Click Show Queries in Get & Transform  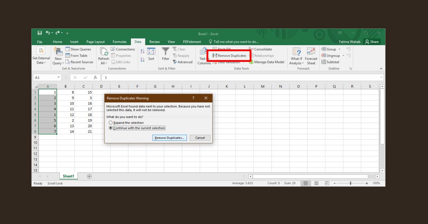[x=78, y=49]
